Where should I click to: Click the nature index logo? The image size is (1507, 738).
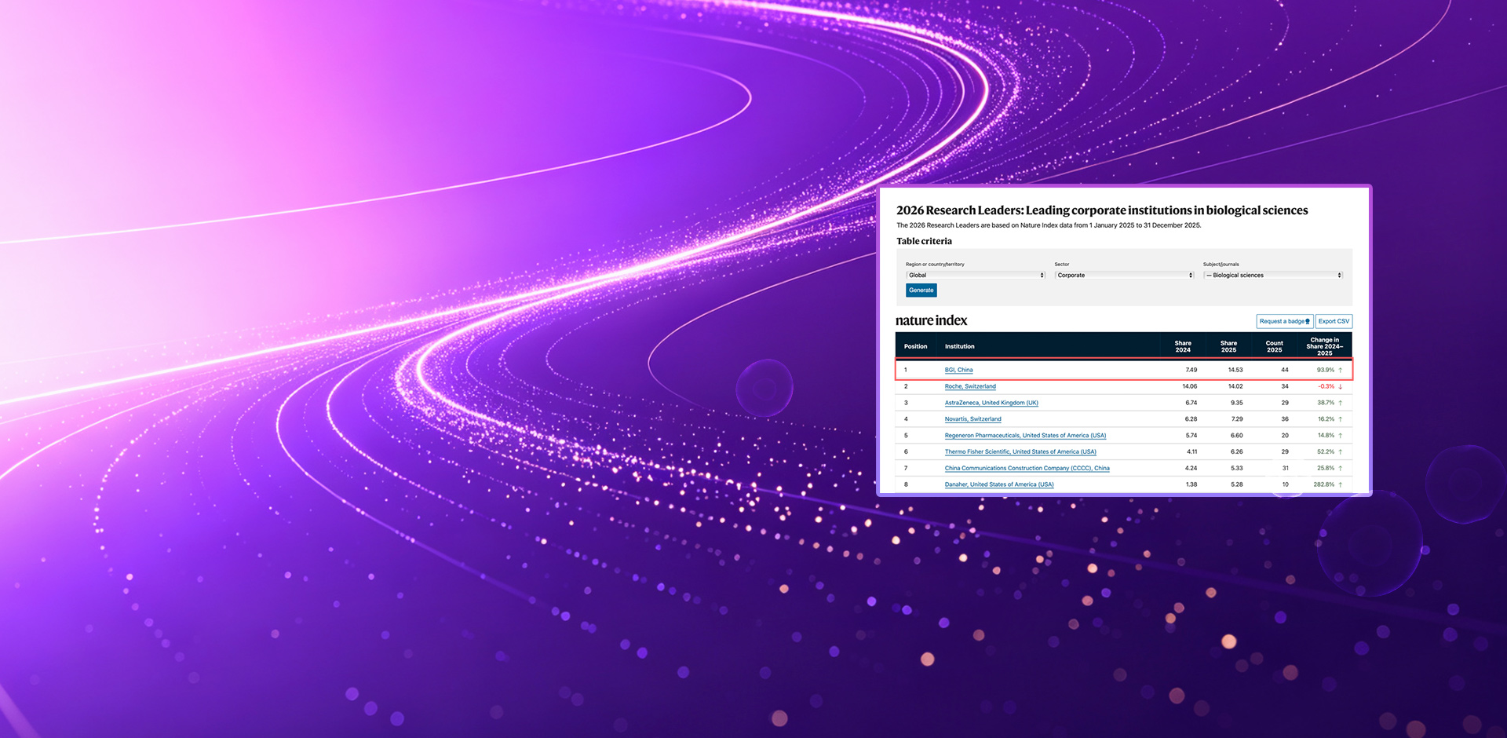click(x=931, y=320)
